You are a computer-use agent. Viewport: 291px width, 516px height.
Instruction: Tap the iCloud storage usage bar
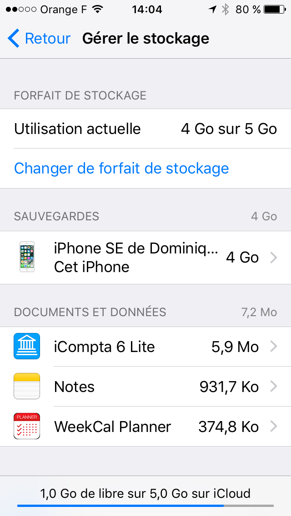[145, 506]
